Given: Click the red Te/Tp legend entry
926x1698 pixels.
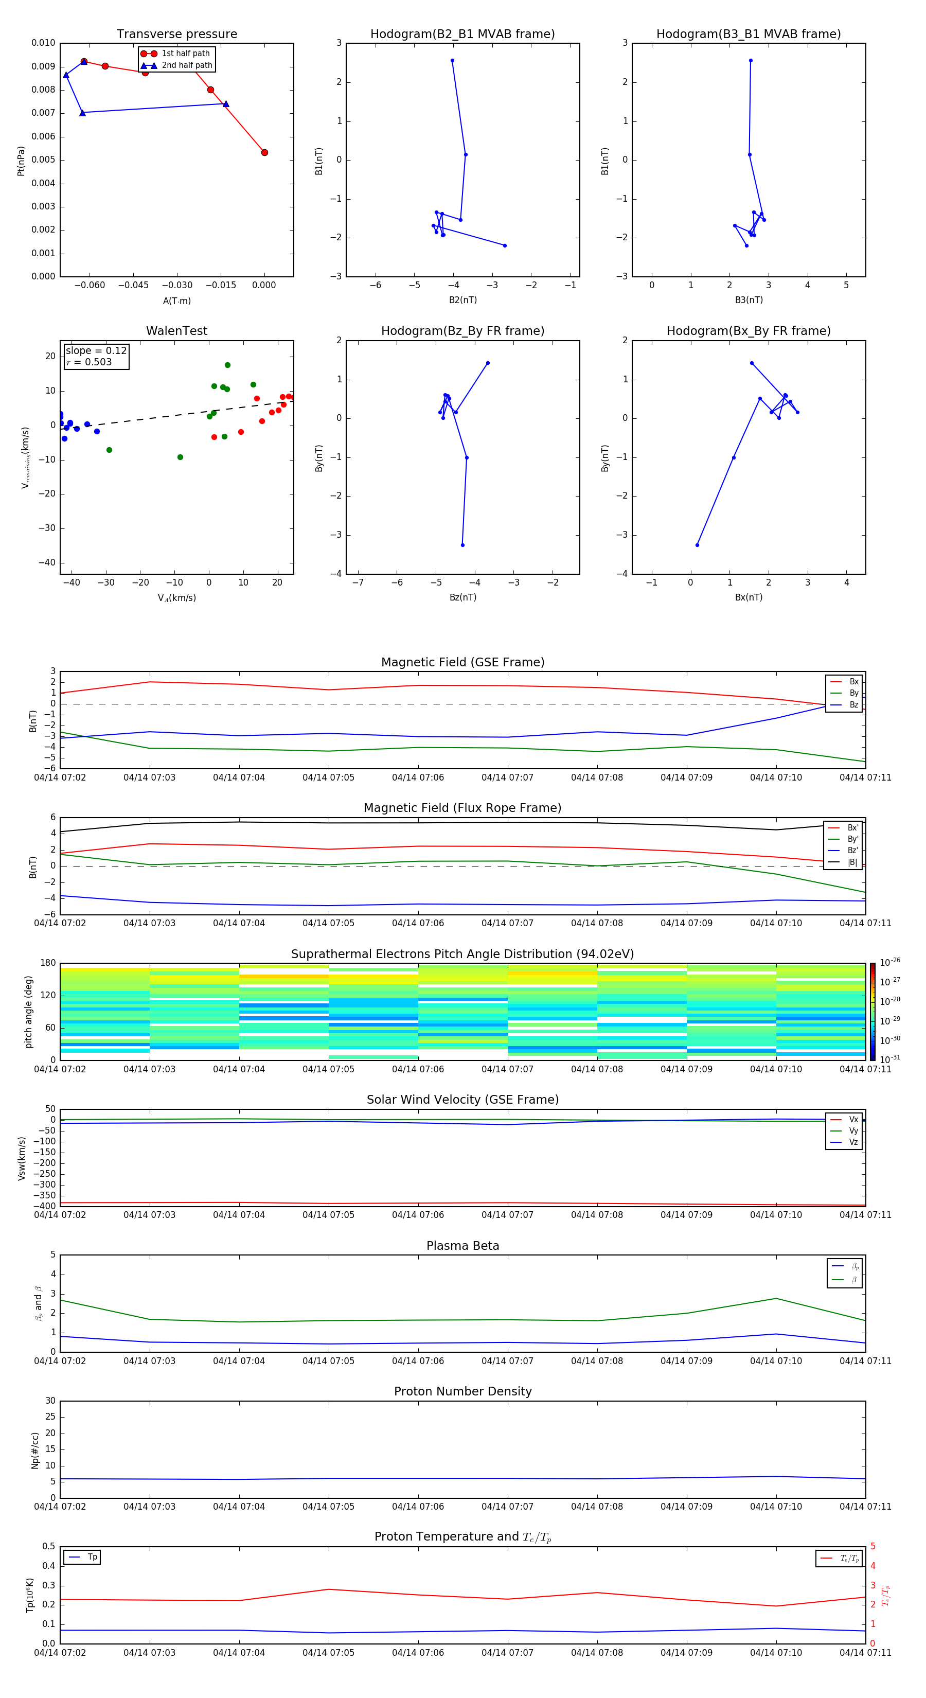Looking at the screenshot, I should [x=839, y=1558].
